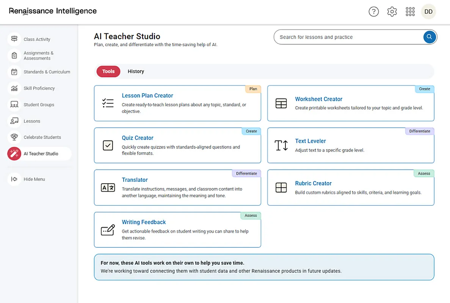Open the help question mark icon
The width and height of the screenshot is (450, 303).
coord(374,12)
